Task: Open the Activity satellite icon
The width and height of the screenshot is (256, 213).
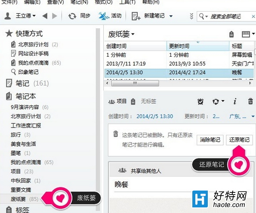Action: 103,16
